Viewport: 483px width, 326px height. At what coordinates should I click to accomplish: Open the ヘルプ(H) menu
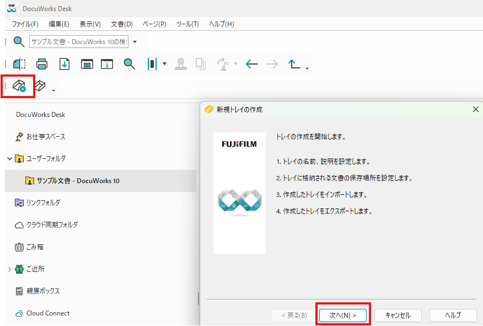[x=222, y=24]
